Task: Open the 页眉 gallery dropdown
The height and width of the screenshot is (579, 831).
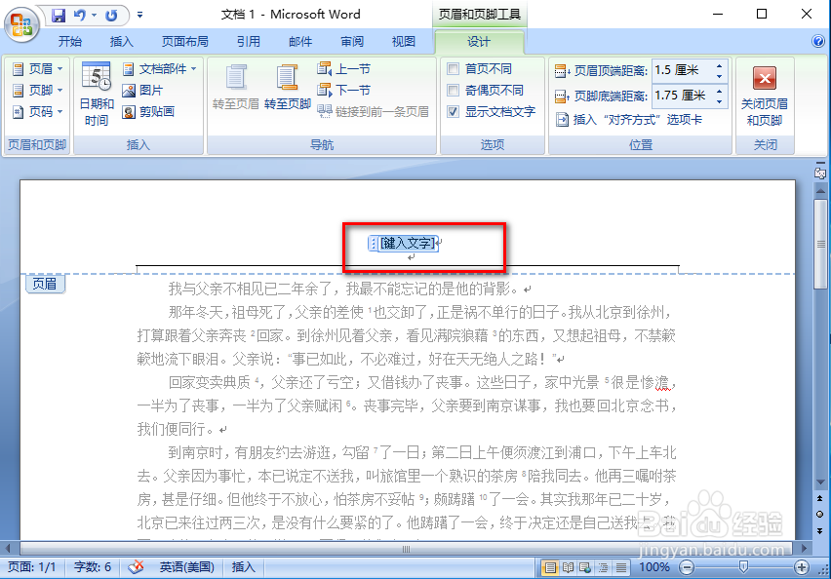Action: pos(38,68)
